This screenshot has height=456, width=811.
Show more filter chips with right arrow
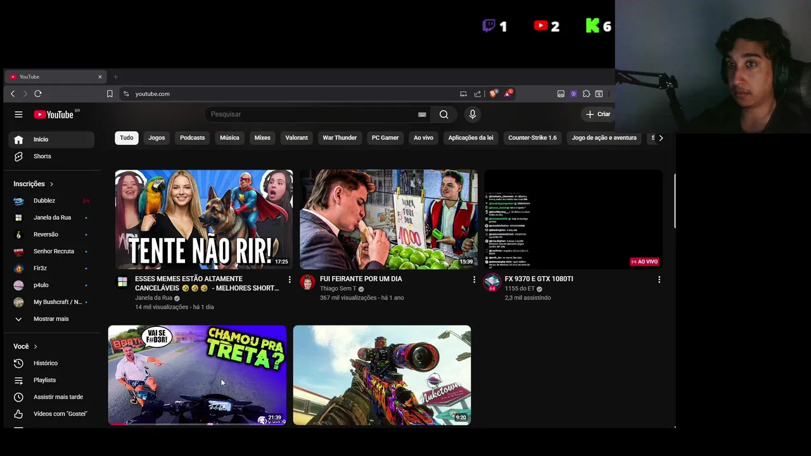pyautogui.click(x=661, y=138)
